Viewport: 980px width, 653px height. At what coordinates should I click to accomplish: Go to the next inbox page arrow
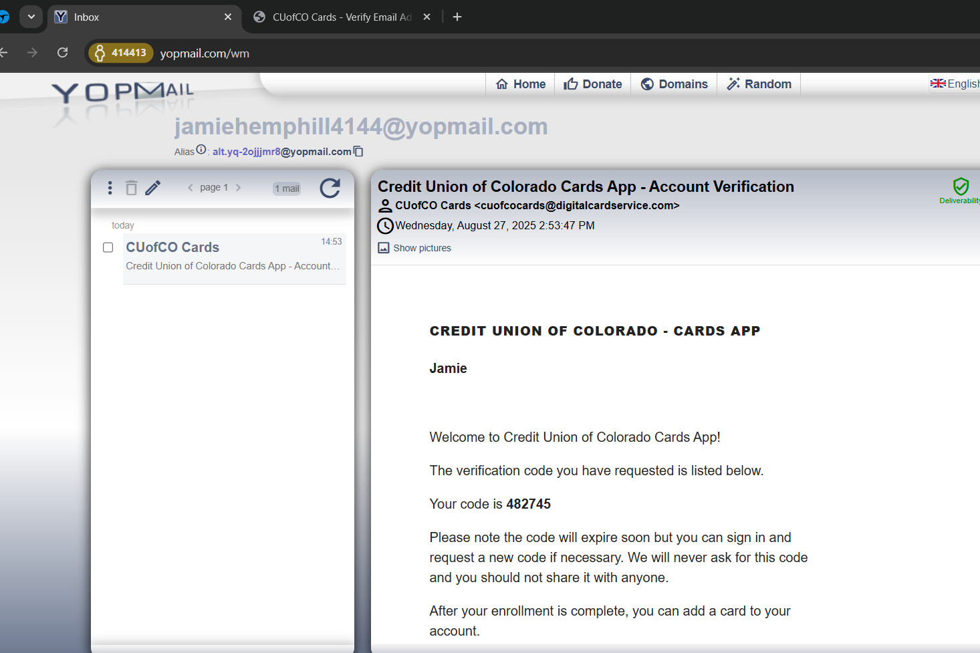[238, 188]
